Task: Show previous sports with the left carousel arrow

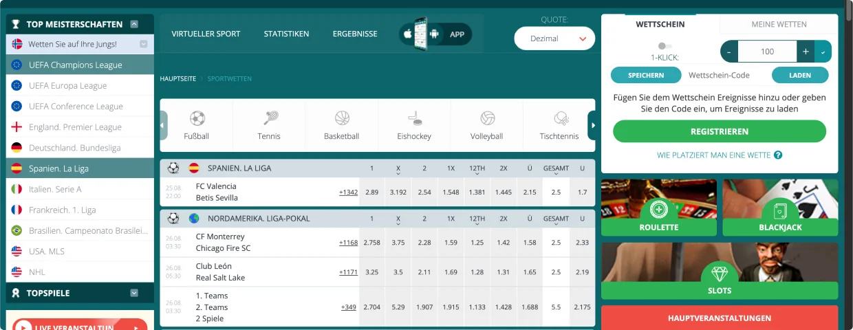Action: [x=164, y=125]
